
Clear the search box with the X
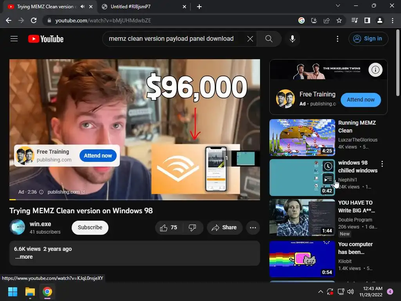(250, 39)
